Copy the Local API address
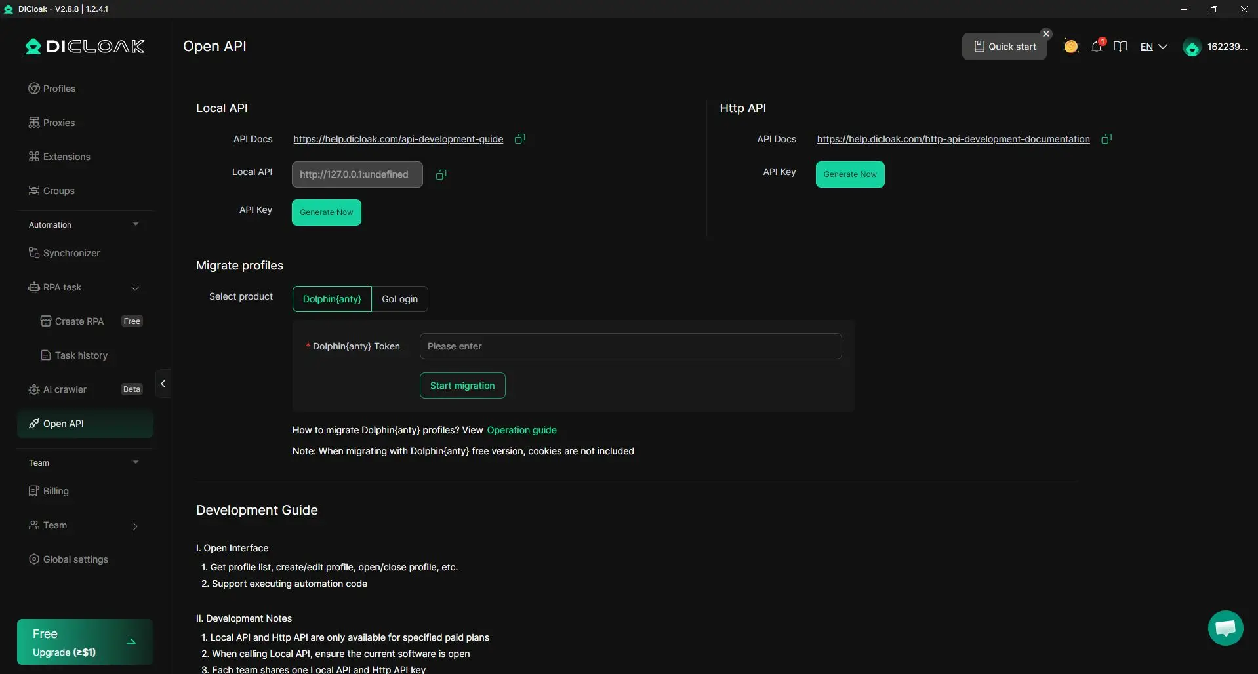Screen dimensions: 1258x674 pyautogui.click(x=441, y=174)
